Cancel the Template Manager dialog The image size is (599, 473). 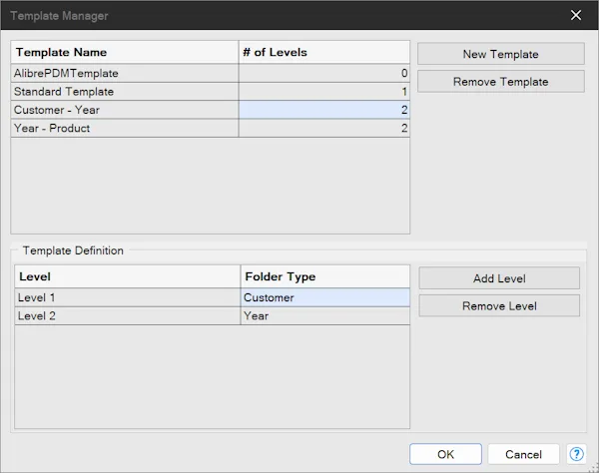(523, 454)
